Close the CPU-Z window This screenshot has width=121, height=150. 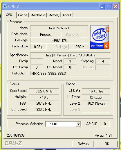tap(116, 6)
